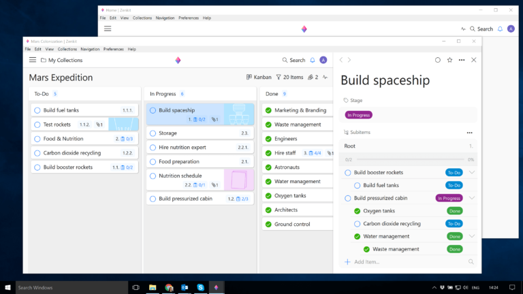Uncheck the Marketing & Branding done item
The image size is (523, 294).
[268, 110]
